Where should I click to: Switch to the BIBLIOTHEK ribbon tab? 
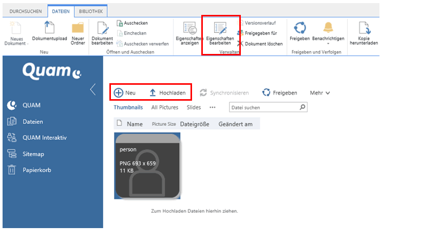click(x=90, y=11)
